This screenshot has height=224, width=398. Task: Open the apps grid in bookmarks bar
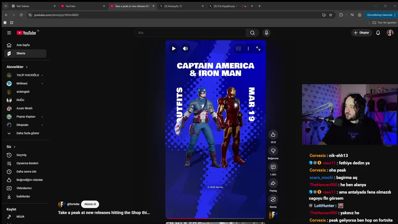[x=12, y=23]
